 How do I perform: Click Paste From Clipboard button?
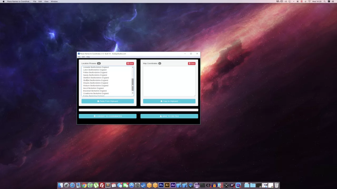[x=108, y=101]
